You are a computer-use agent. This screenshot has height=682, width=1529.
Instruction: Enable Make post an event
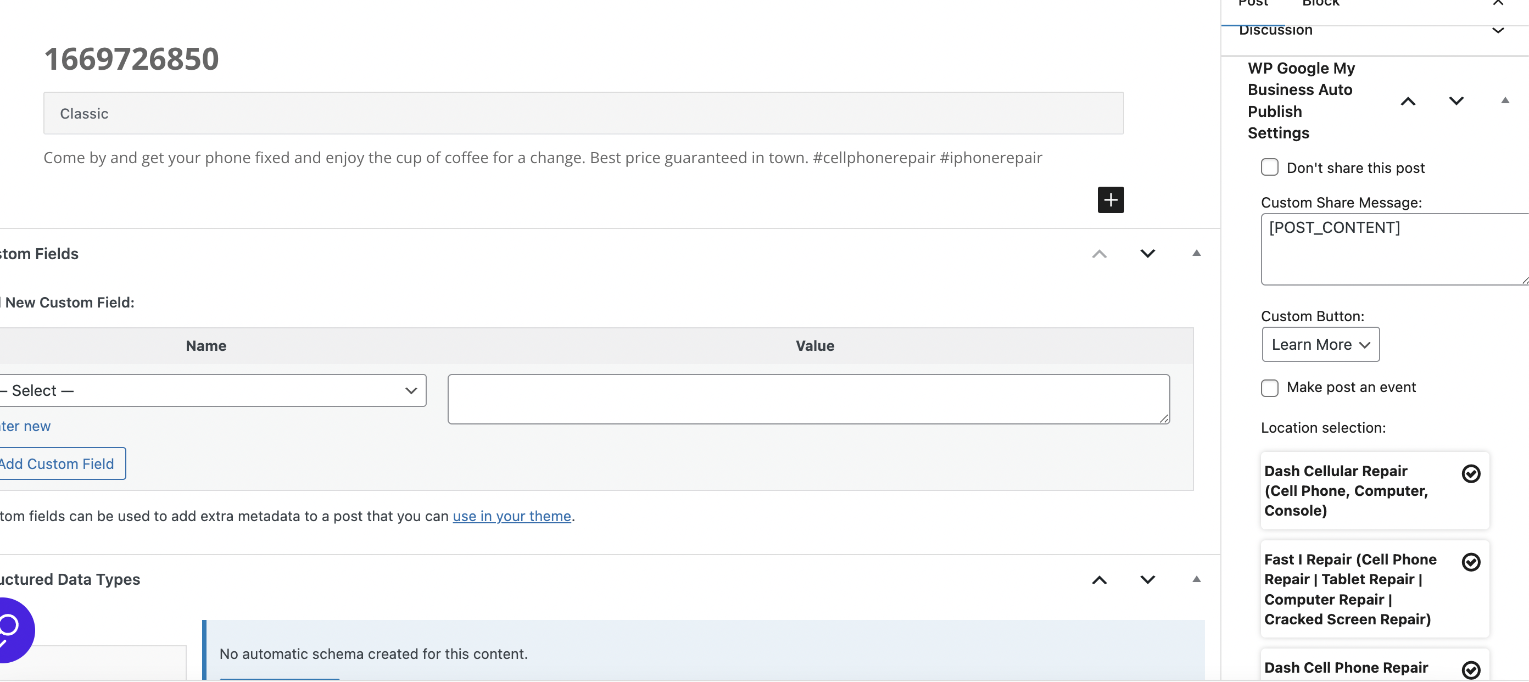(1269, 388)
